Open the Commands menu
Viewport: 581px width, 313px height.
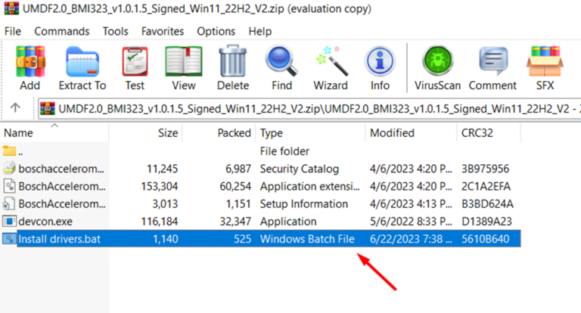pyautogui.click(x=61, y=31)
